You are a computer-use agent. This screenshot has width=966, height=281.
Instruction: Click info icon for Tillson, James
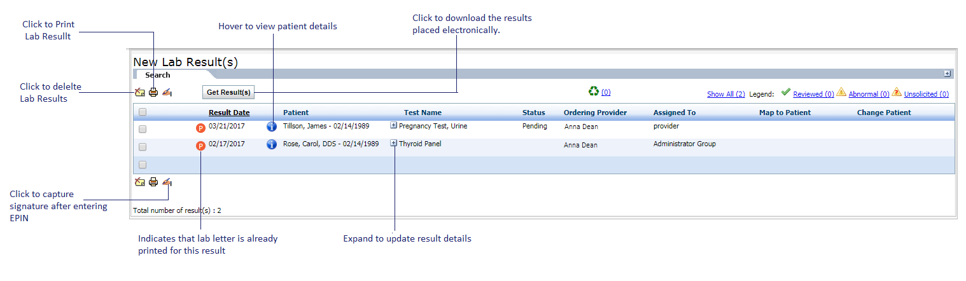coord(272,127)
